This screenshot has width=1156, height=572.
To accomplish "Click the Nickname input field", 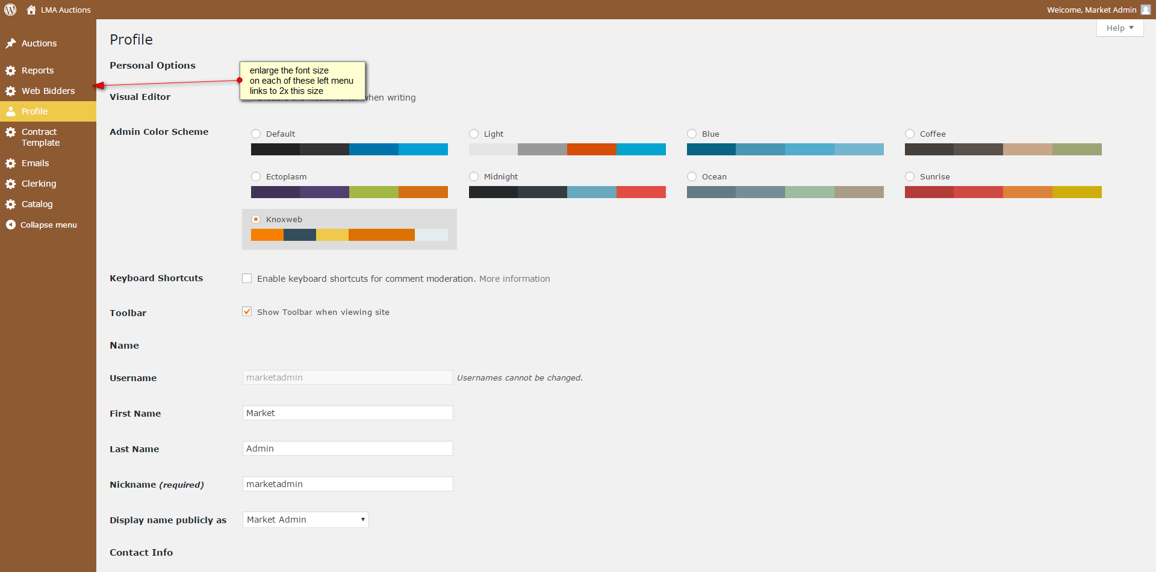I will [348, 484].
